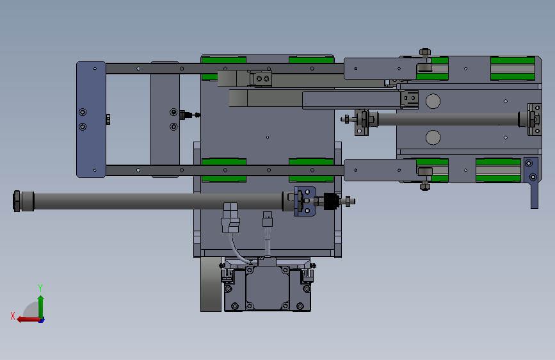Pick the large white cable connector plug

230,218
